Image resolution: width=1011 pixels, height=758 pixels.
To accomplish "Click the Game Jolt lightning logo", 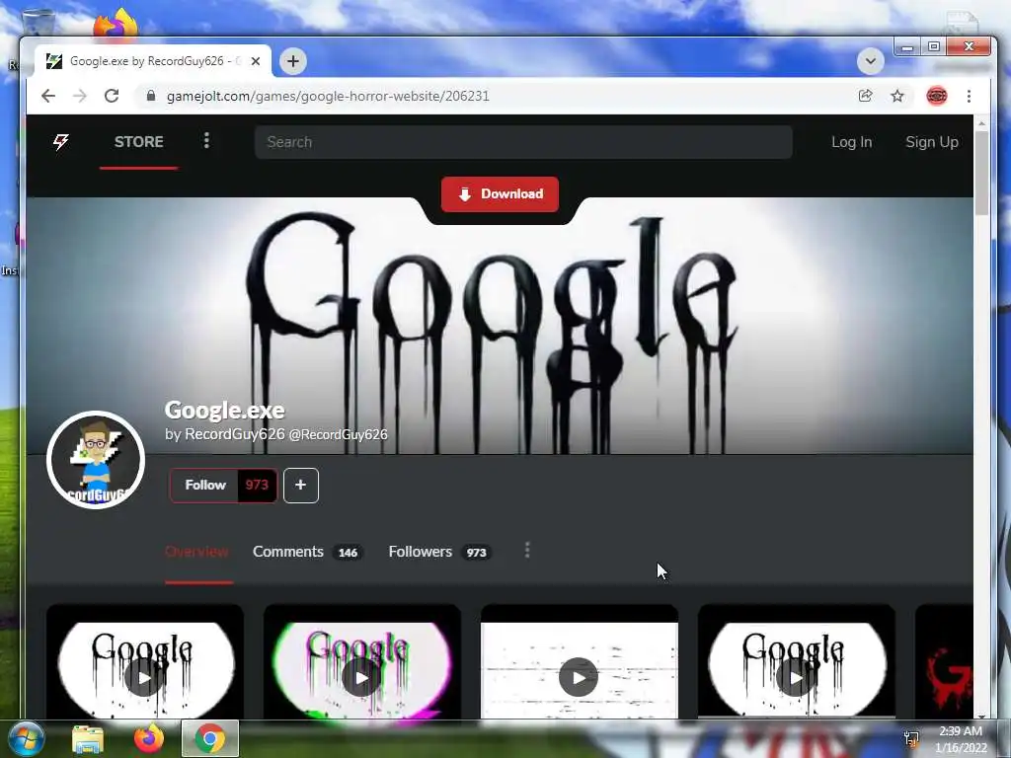I will click(x=60, y=142).
